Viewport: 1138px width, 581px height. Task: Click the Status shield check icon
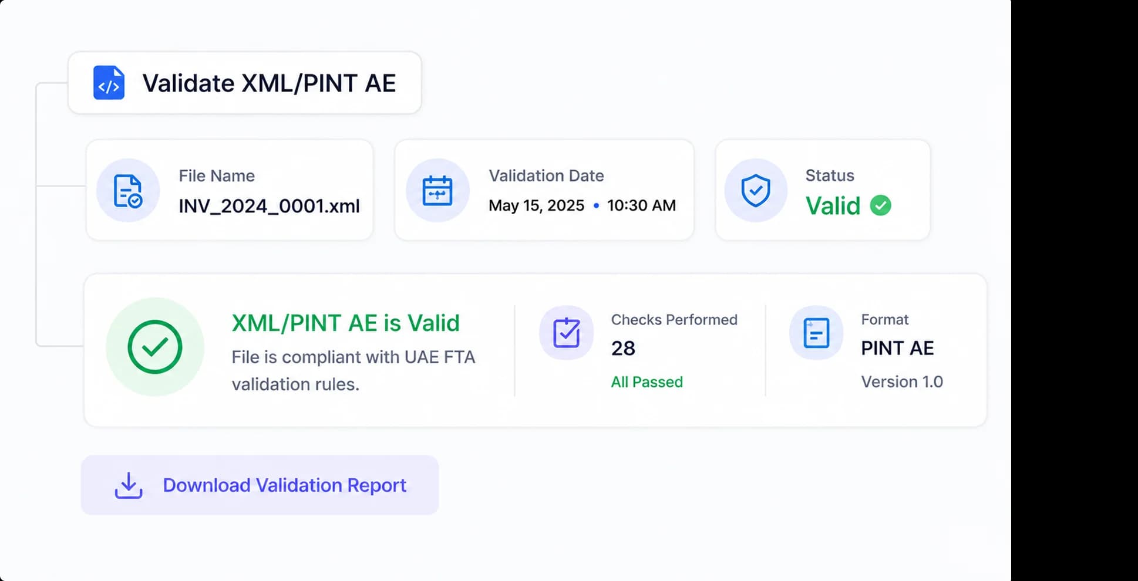(756, 190)
